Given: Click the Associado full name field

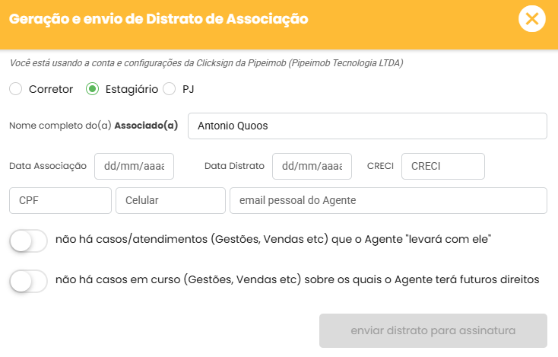Looking at the screenshot, I should point(367,126).
